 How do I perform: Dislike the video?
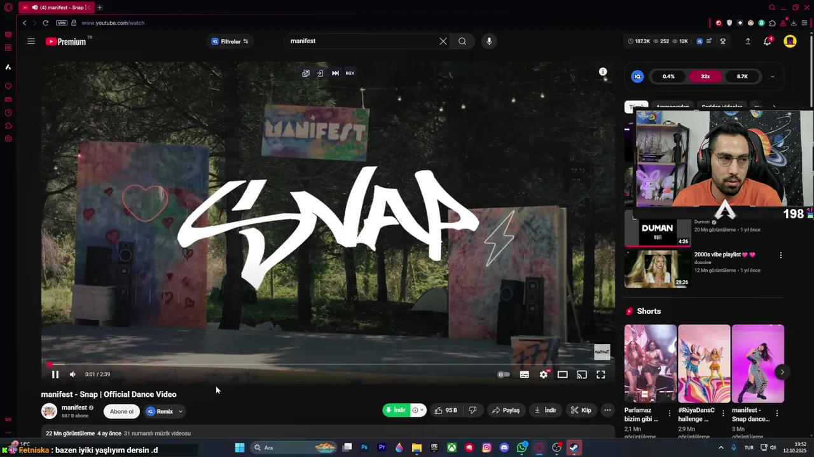tap(473, 411)
